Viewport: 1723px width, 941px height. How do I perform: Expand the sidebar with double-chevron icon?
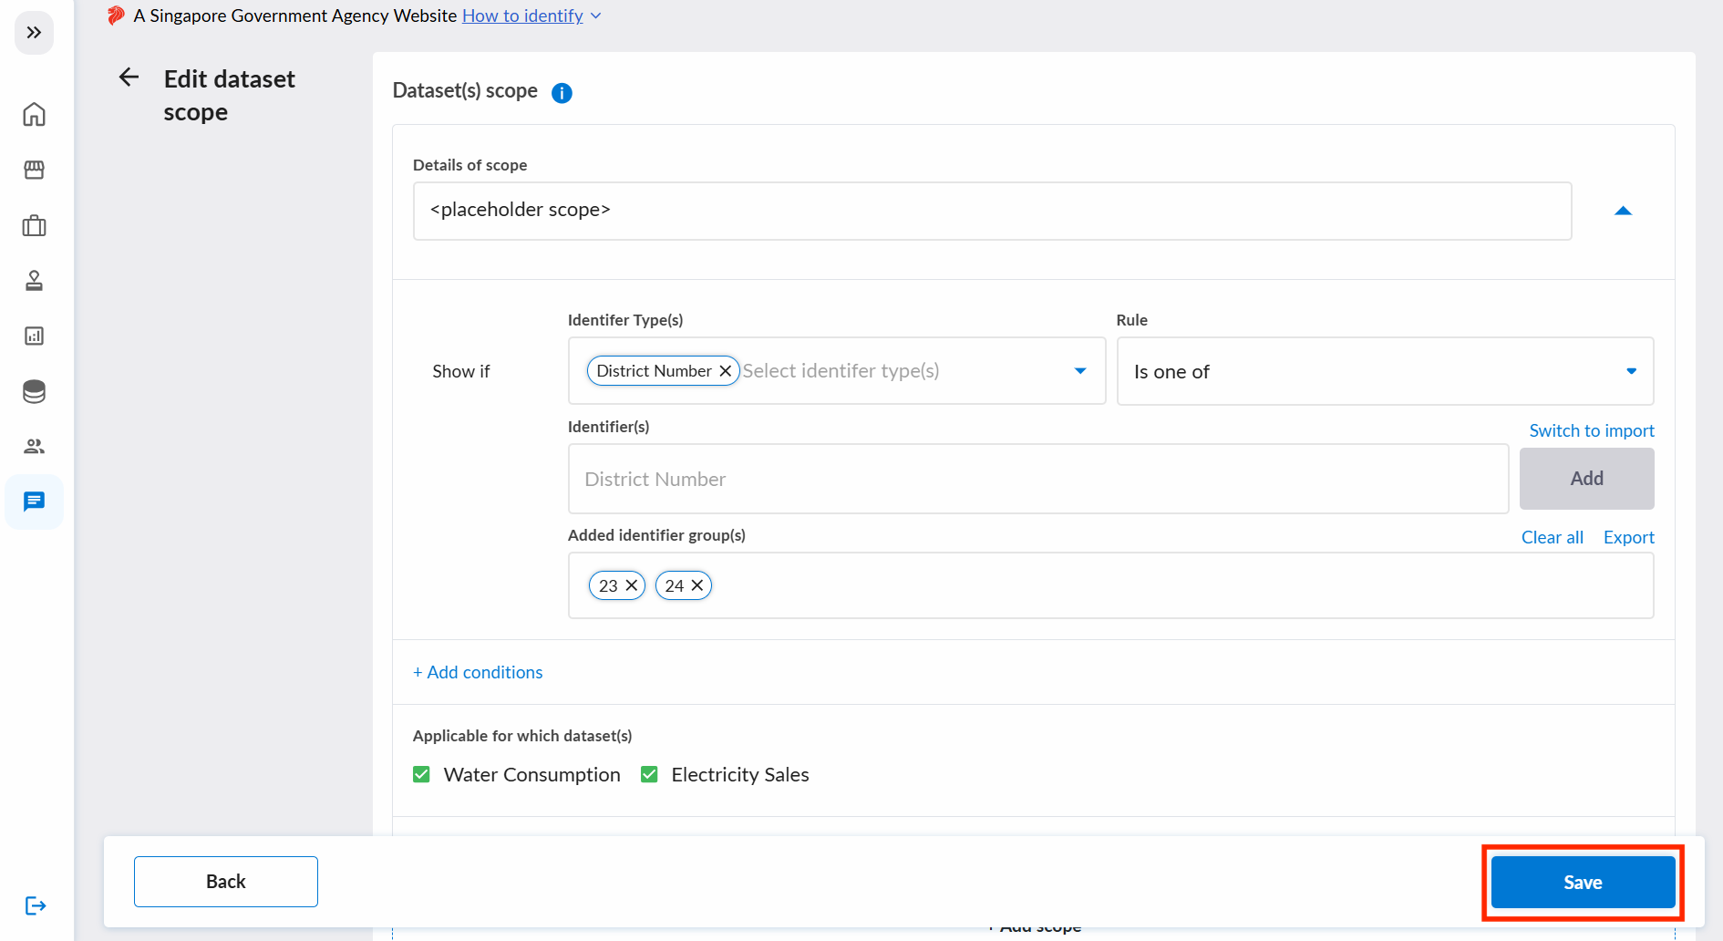tap(34, 33)
